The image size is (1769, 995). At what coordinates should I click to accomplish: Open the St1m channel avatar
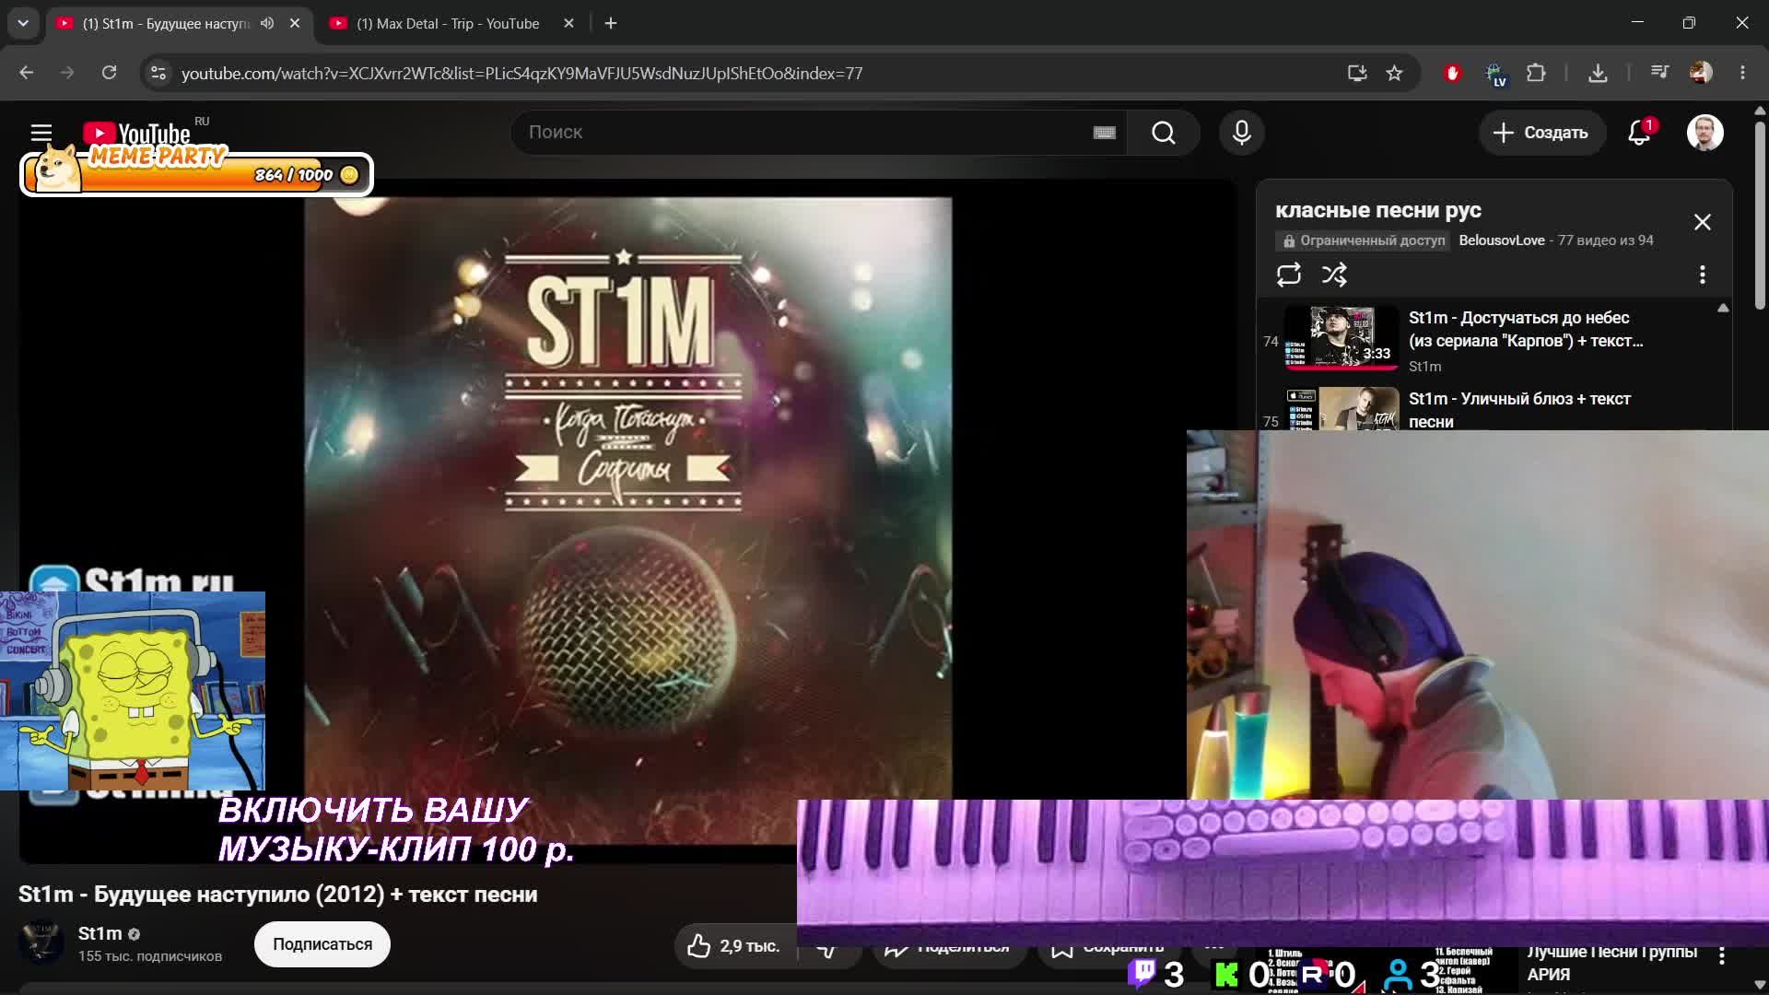point(41,942)
